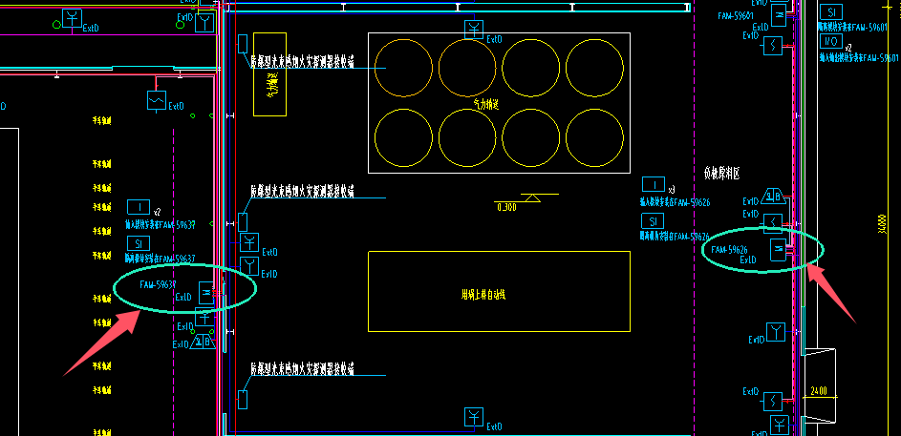Select the top-left circle in the tank group

403,68
